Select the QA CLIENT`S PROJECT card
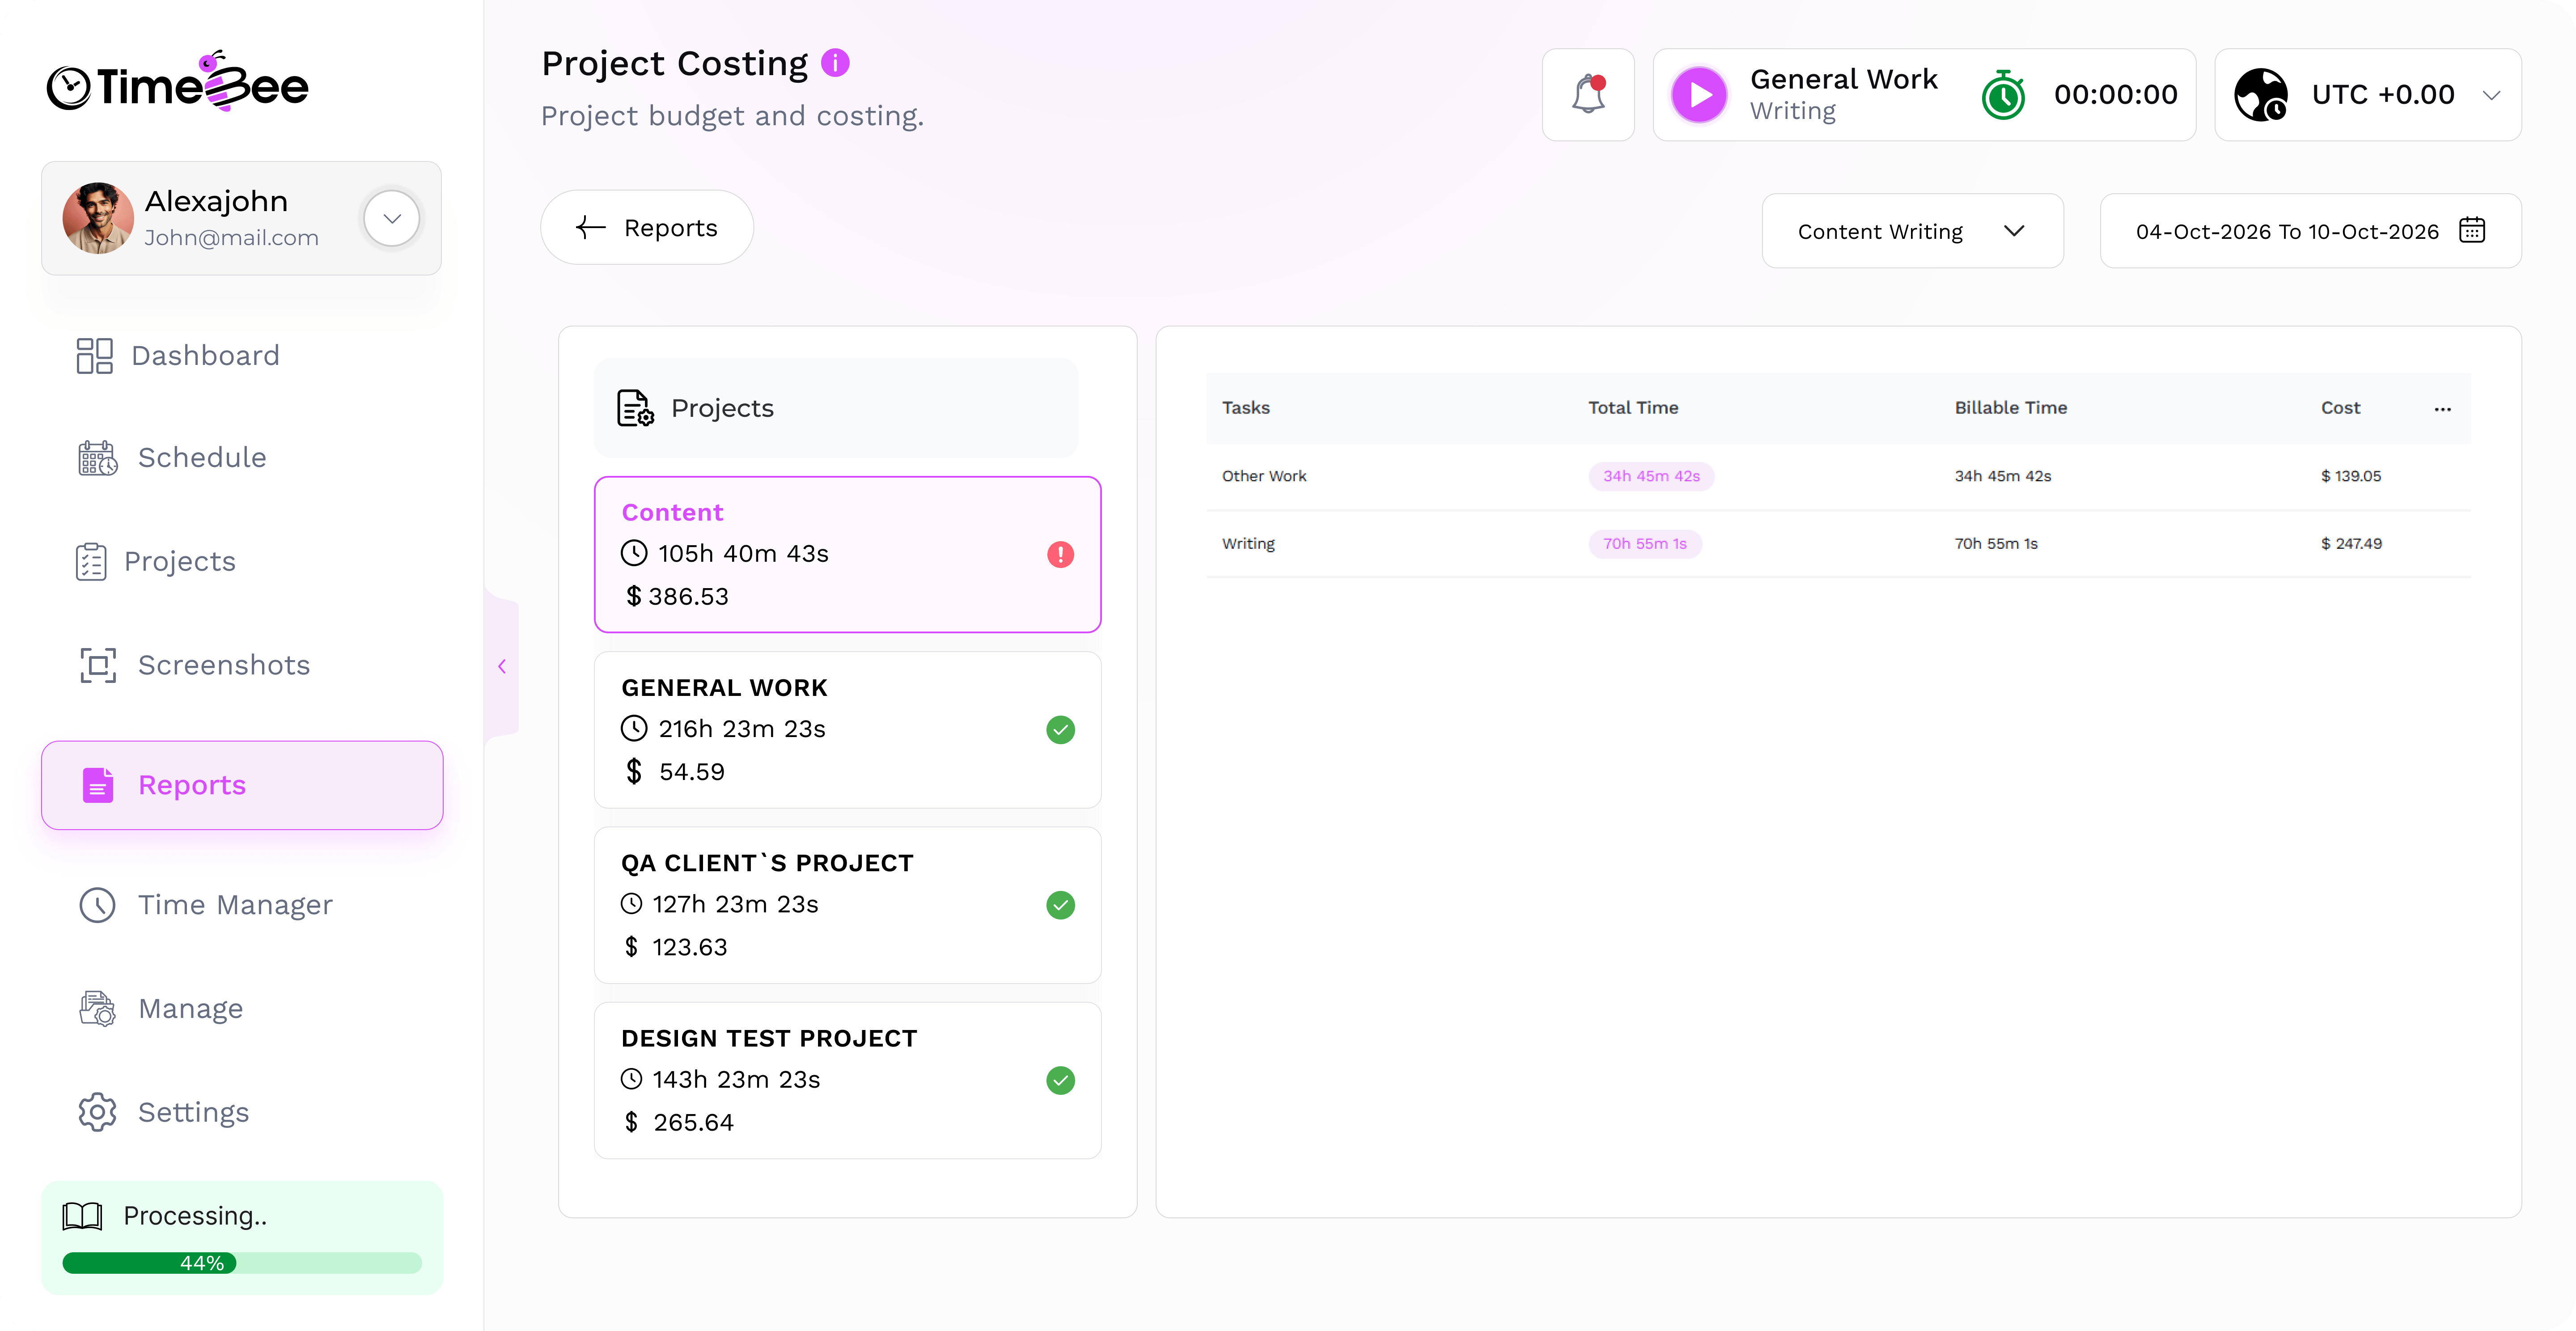Viewport: 2576px width, 1331px height. click(848, 905)
